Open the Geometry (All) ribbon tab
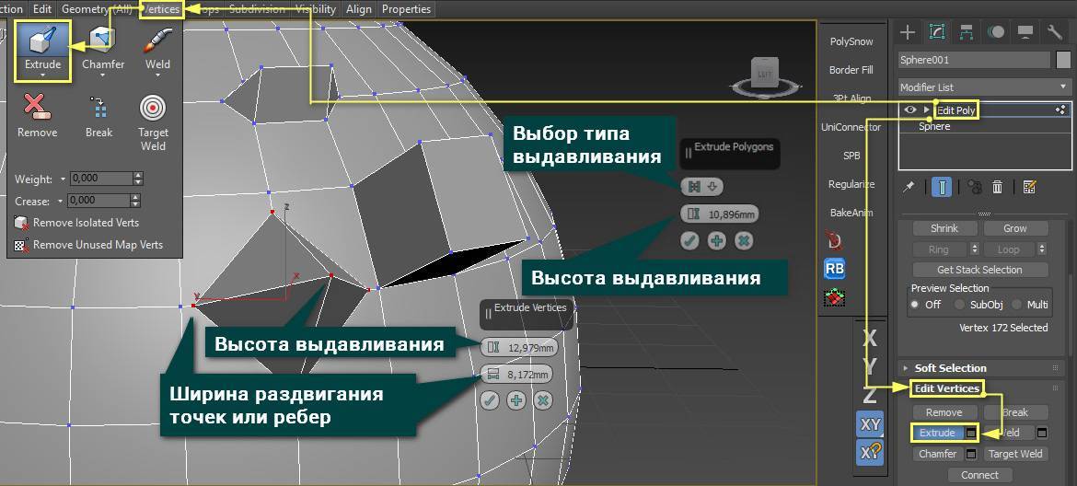Image resolution: width=1077 pixels, height=486 pixels. [x=97, y=9]
